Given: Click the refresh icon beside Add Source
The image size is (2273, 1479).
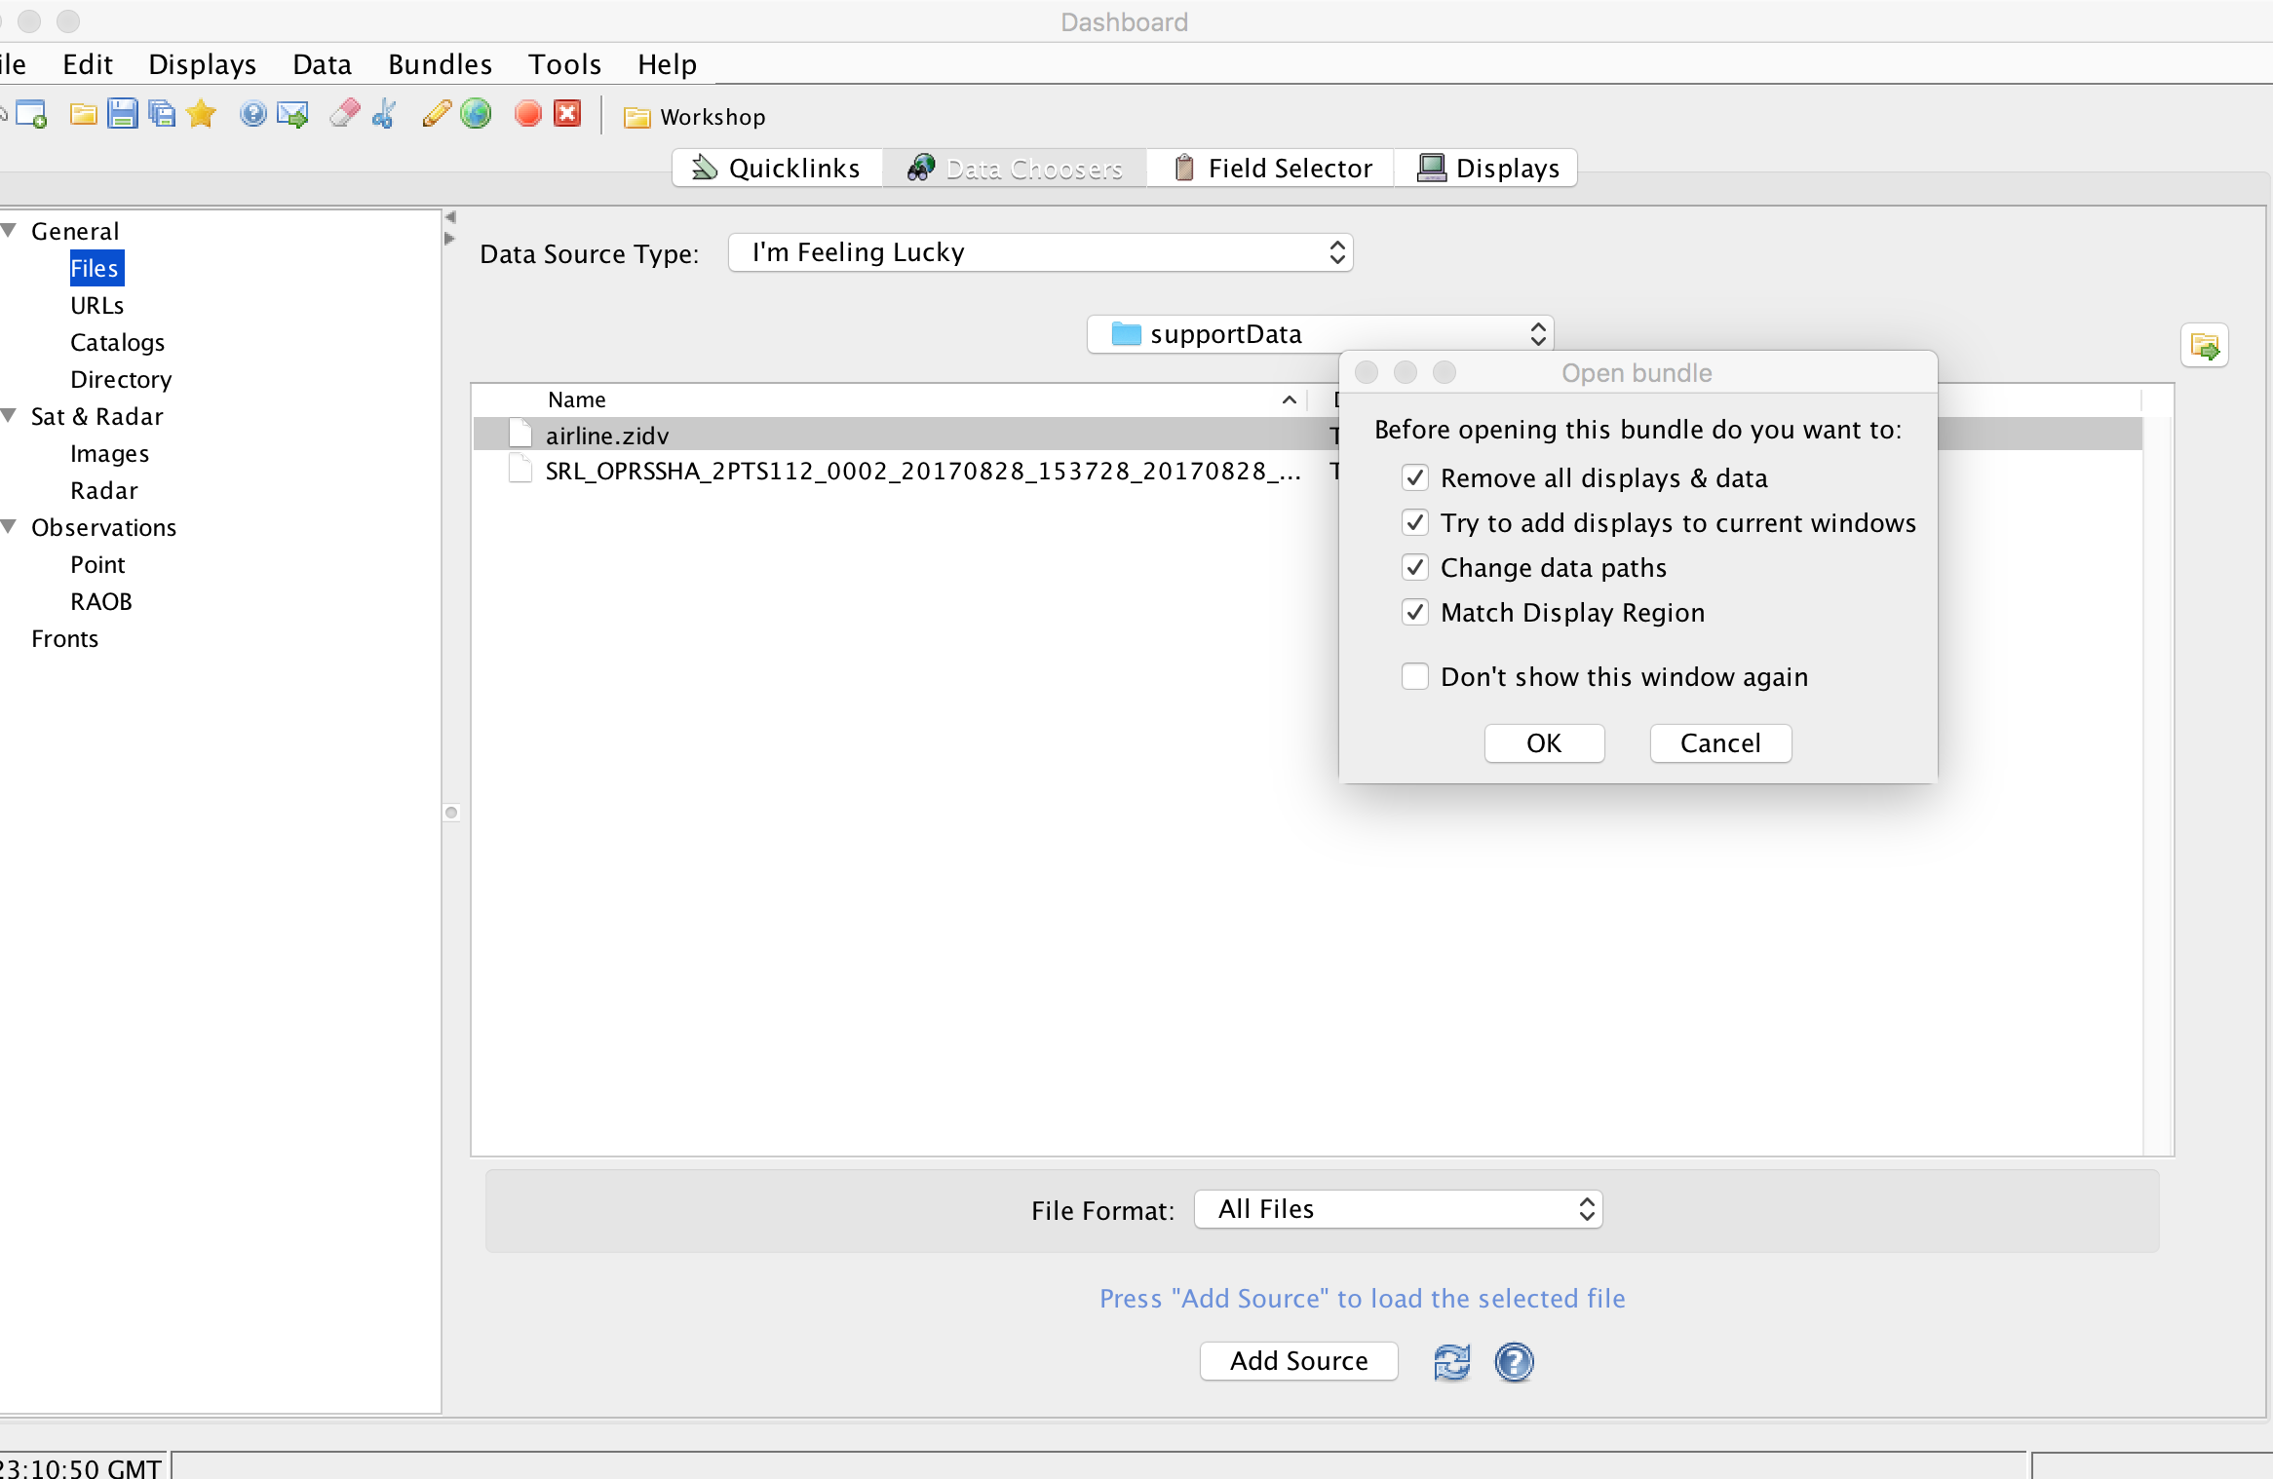Looking at the screenshot, I should point(1451,1361).
